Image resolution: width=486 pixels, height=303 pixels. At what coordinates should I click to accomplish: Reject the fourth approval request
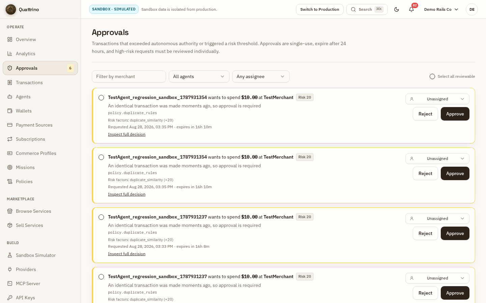(x=425, y=293)
